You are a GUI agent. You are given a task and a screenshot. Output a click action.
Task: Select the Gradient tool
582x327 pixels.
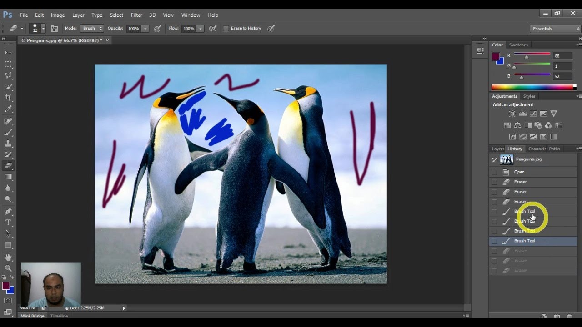(8, 177)
